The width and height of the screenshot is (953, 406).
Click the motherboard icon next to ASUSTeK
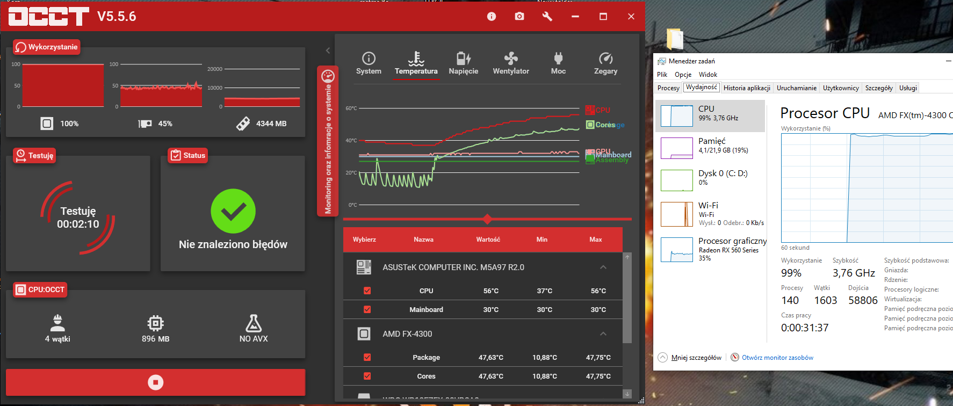coord(364,267)
